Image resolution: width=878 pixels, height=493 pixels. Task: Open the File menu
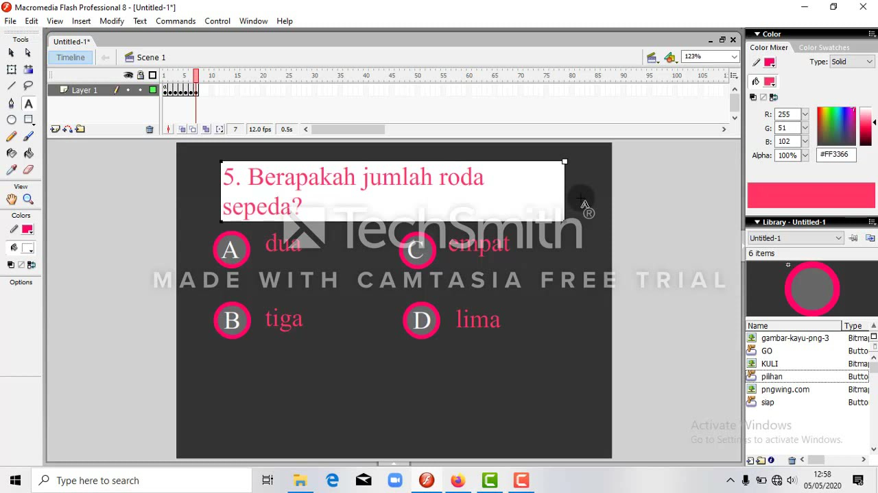[x=10, y=21]
